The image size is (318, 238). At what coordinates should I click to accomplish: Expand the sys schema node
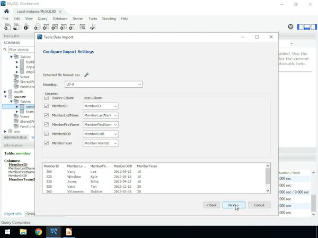click(x=5, y=131)
